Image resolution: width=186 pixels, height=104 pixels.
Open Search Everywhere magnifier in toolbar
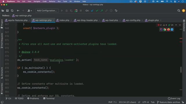(179, 11)
